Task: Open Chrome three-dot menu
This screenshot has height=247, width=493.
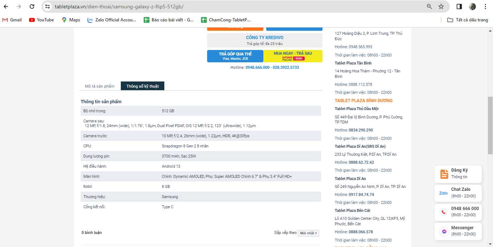Action: [485, 7]
